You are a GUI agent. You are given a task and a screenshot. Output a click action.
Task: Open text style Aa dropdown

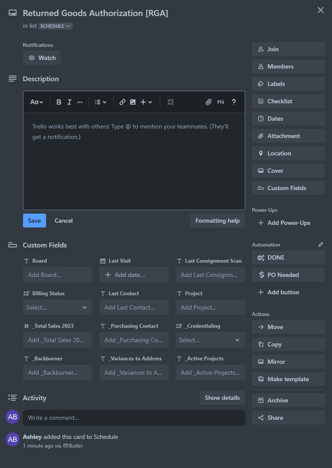pos(37,102)
